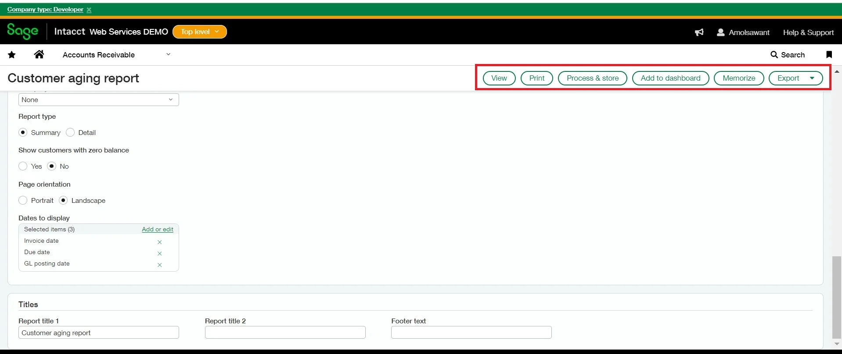Image resolution: width=842 pixels, height=354 pixels.
Task: Click into the Report title 2 field
Action: point(285,333)
